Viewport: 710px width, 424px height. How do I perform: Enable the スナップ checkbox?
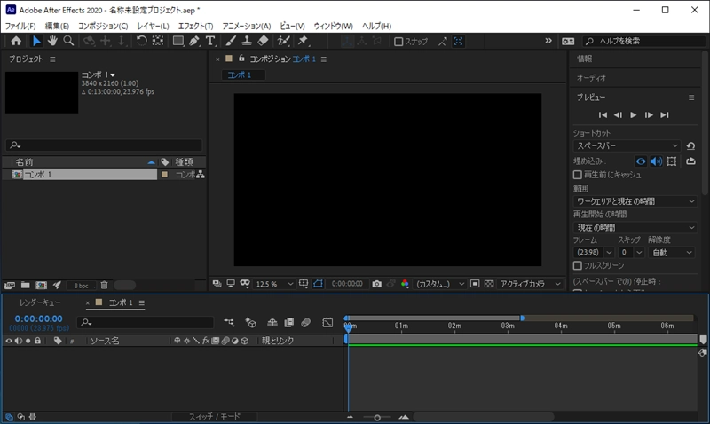[x=399, y=42]
